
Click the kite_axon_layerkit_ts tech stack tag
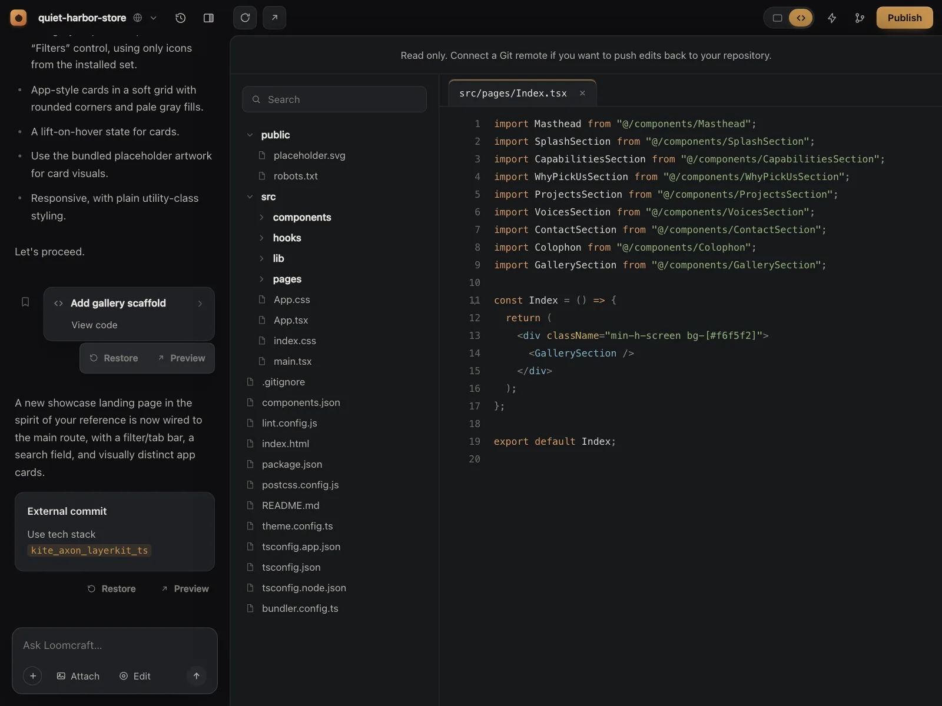(89, 550)
